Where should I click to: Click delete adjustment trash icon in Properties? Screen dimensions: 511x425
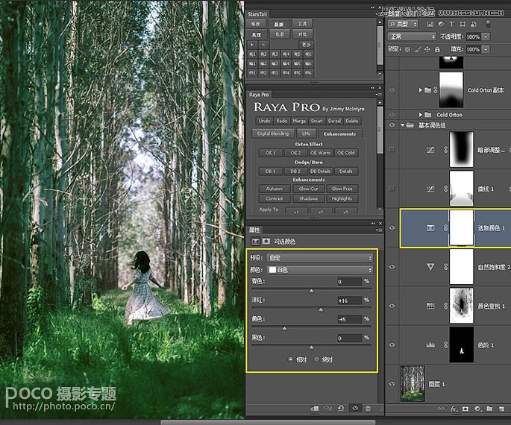pos(368,408)
